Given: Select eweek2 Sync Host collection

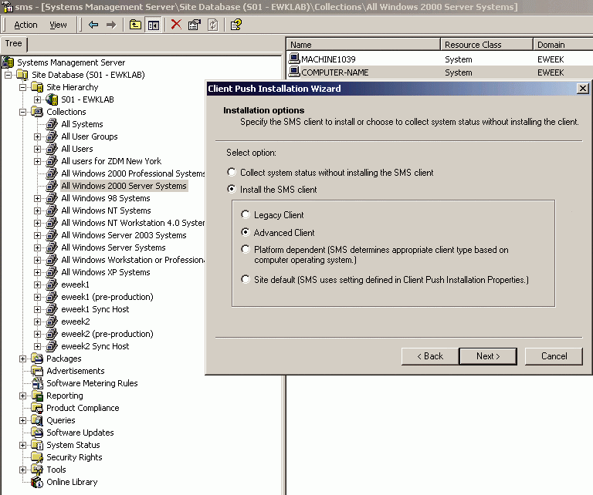Looking at the screenshot, I should click(95, 346).
